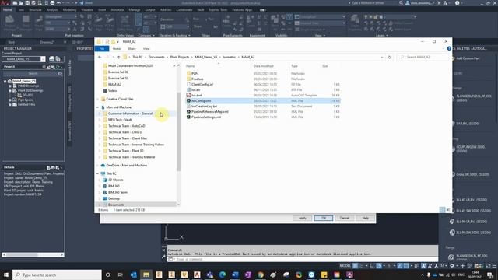Click the Isometric breadcrumb segment

coord(229,57)
